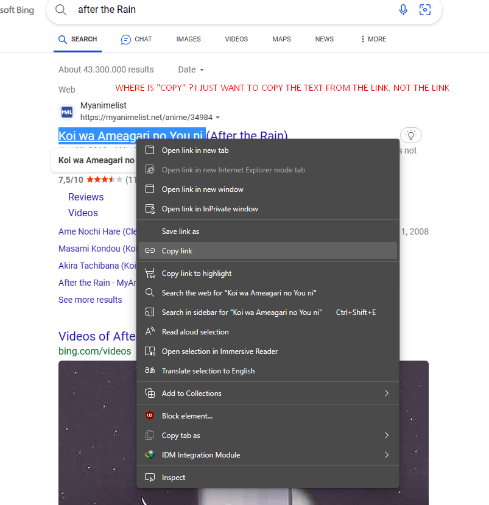Click the Search in sidebar icon

tap(150, 312)
